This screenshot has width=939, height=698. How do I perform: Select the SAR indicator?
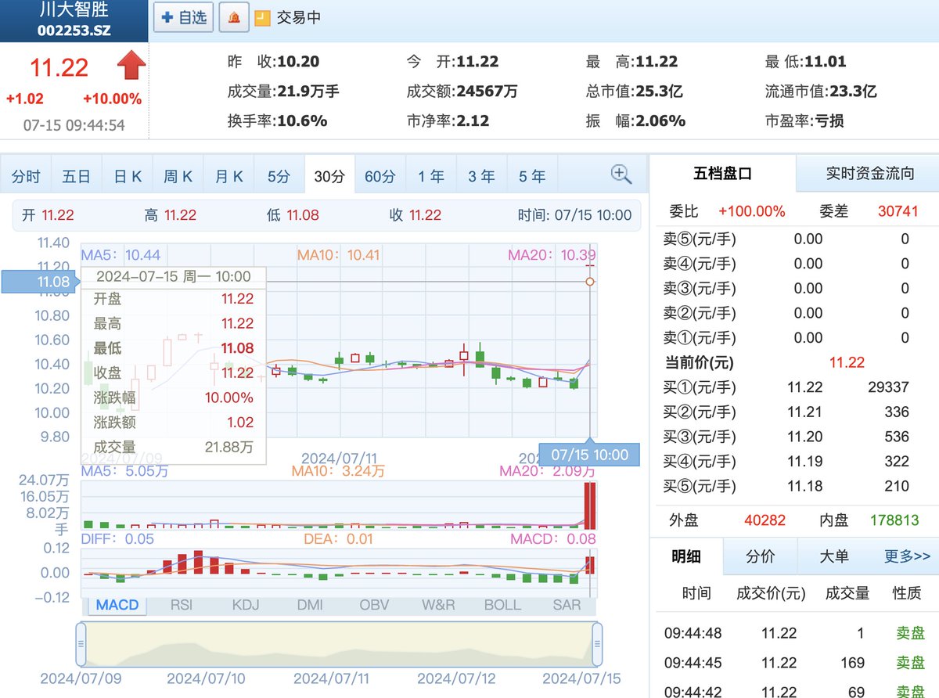pos(567,605)
